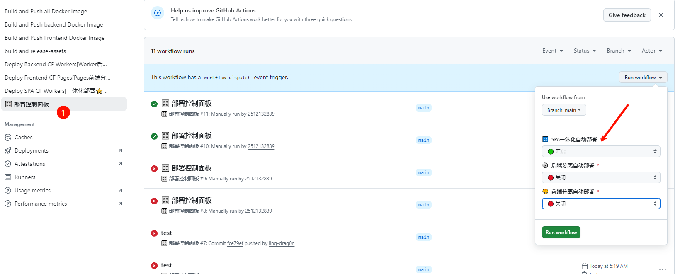The height and width of the screenshot is (274, 680).
Task: Open commit link fce79ef
Action: coord(235,243)
